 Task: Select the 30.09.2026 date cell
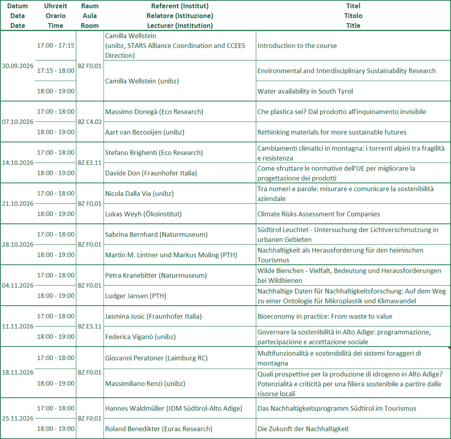tap(18, 66)
